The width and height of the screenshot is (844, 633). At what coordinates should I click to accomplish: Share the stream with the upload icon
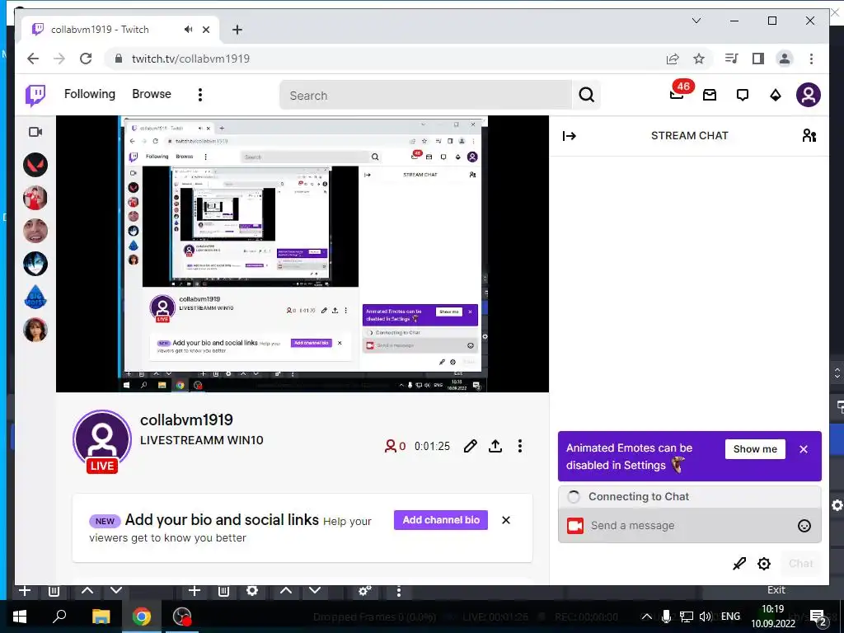point(495,446)
